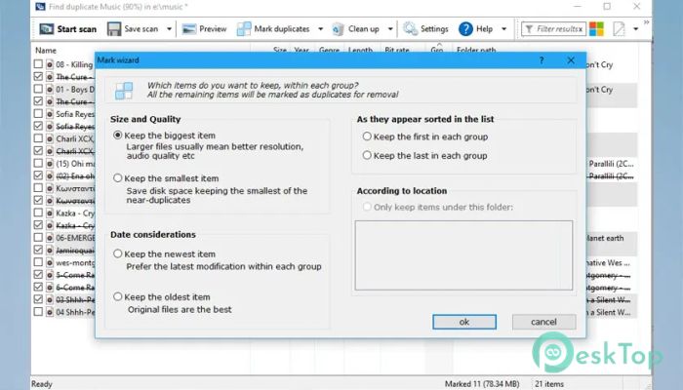
Task: Sort by the Genre column header
Action: click(x=329, y=50)
